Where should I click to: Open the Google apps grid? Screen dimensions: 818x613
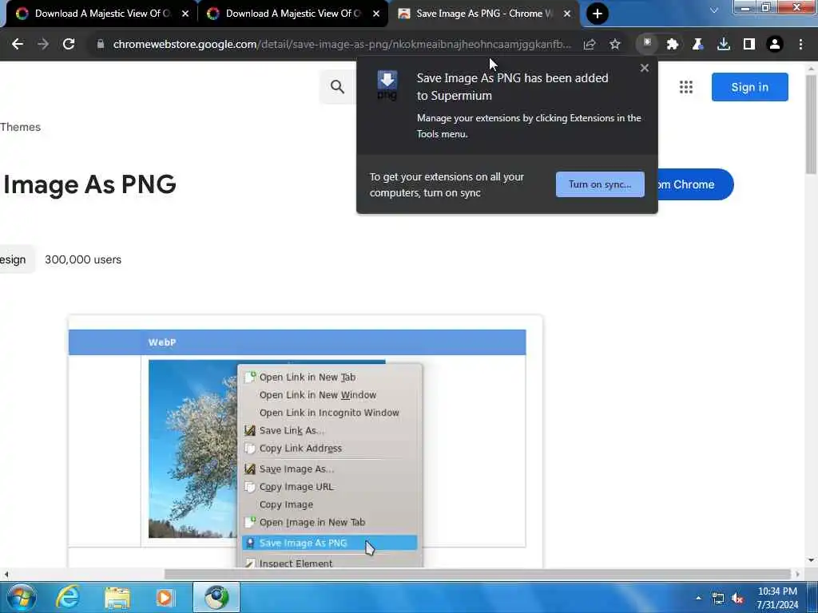(686, 87)
